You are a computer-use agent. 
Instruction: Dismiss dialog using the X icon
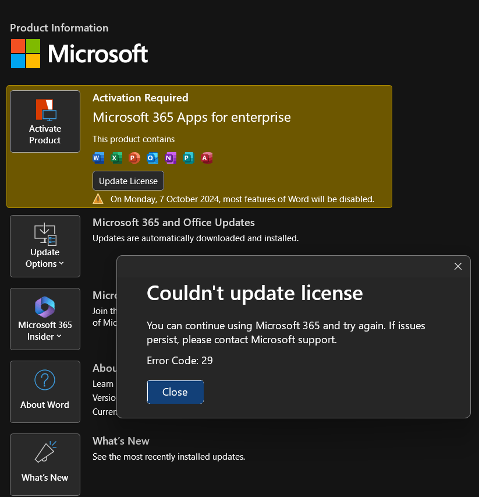click(458, 266)
